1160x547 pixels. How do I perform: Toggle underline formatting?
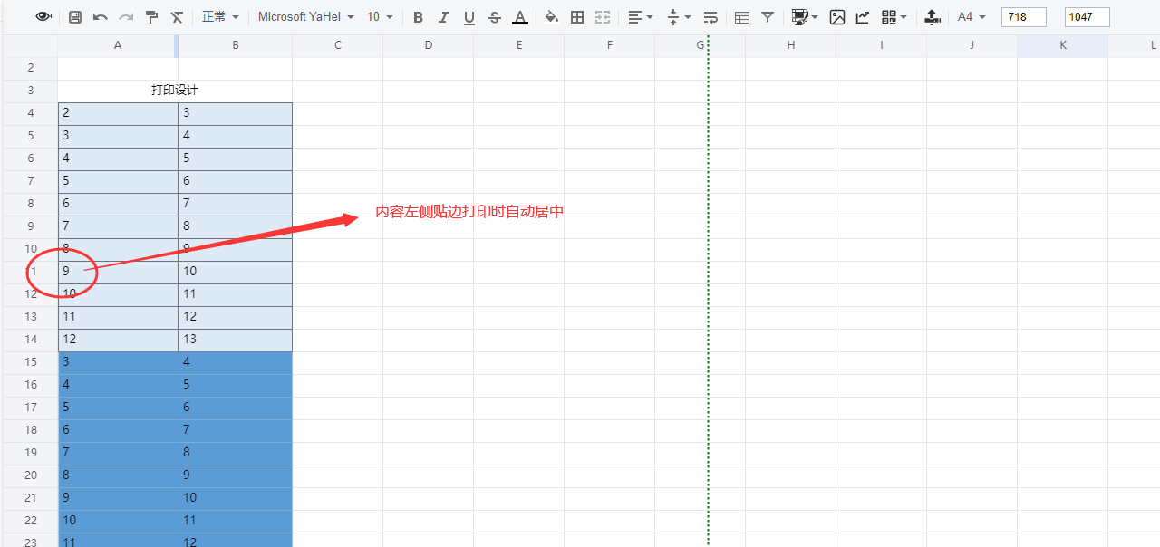[469, 17]
